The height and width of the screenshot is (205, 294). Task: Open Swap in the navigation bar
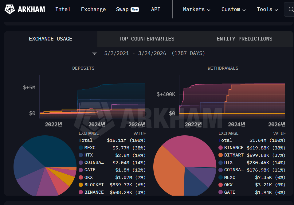click(x=122, y=9)
